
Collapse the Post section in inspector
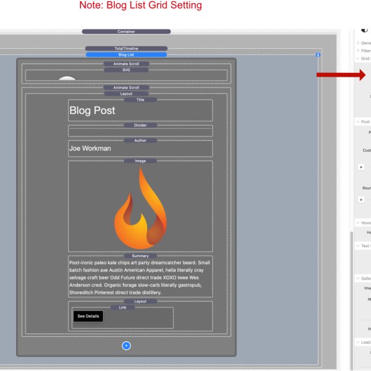tap(358, 122)
